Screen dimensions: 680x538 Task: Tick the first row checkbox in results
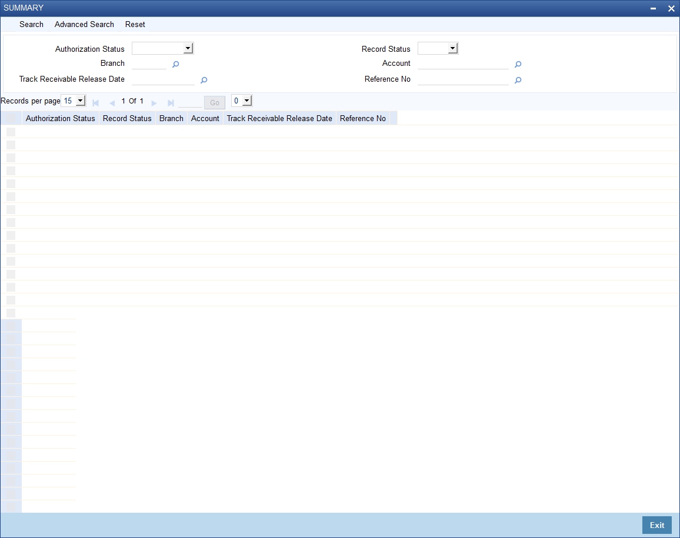(x=11, y=132)
